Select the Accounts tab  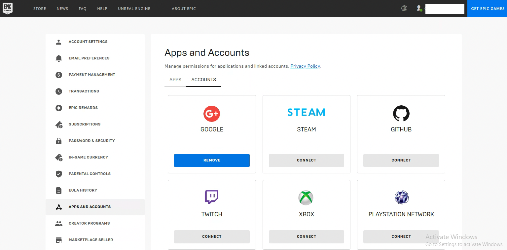click(x=204, y=80)
